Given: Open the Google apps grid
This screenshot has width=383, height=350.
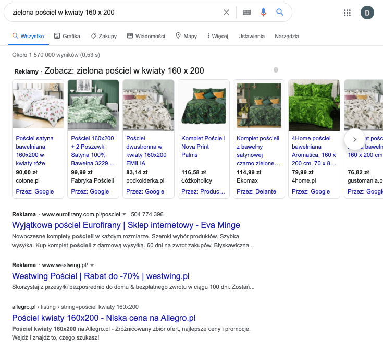Looking at the screenshot, I should tap(347, 13).
